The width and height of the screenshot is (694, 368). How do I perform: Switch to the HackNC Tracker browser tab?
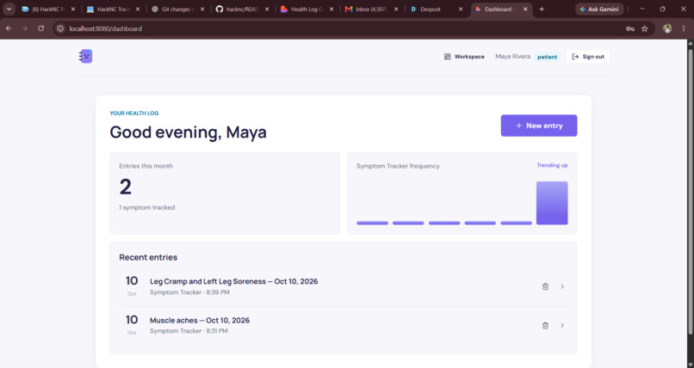[x=114, y=9]
